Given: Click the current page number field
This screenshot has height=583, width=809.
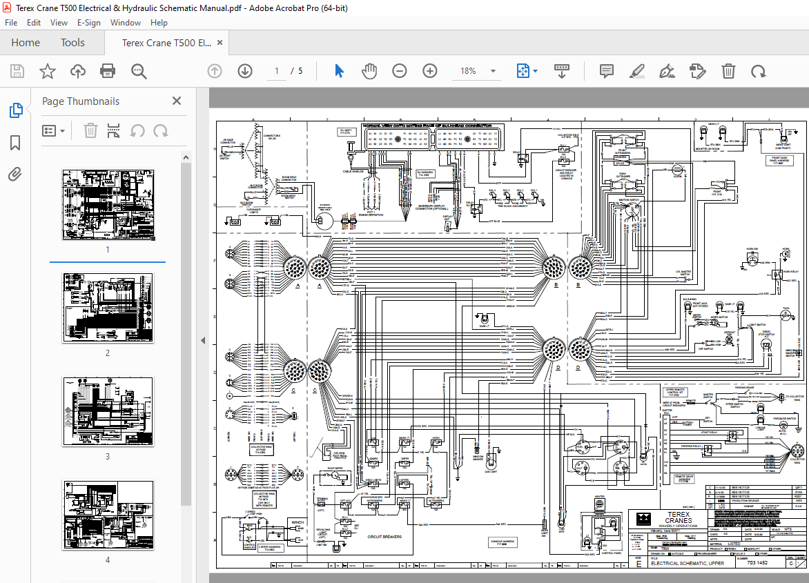Looking at the screenshot, I should pyautogui.click(x=277, y=71).
